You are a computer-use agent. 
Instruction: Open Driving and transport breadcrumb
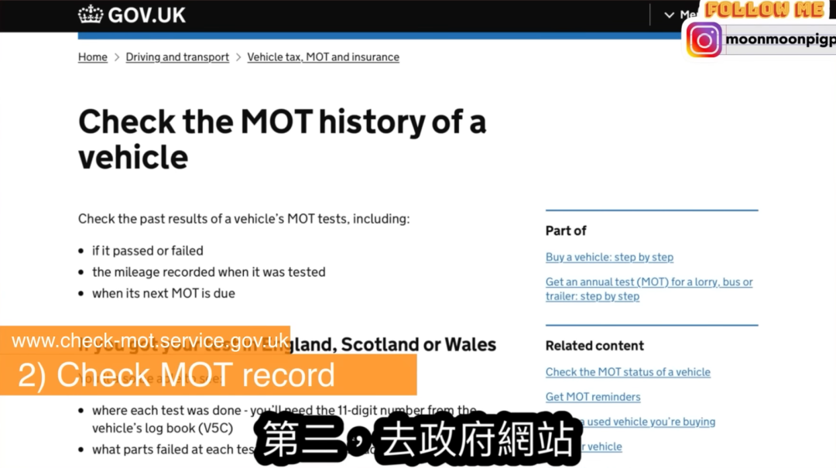coord(177,57)
